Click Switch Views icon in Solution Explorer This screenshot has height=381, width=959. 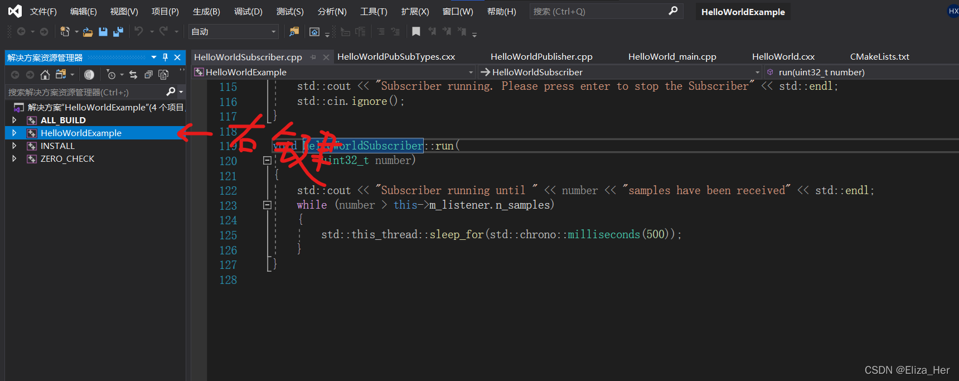(x=61, y=74)
